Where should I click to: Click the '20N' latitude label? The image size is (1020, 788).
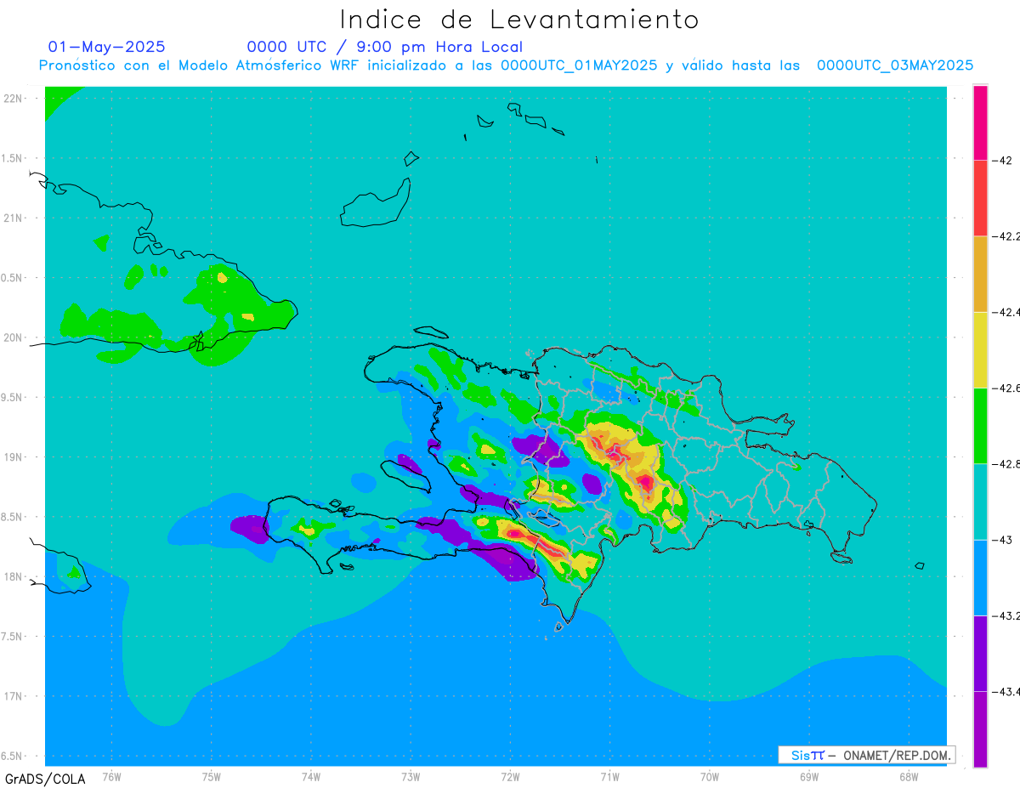[x=14, y=337]
